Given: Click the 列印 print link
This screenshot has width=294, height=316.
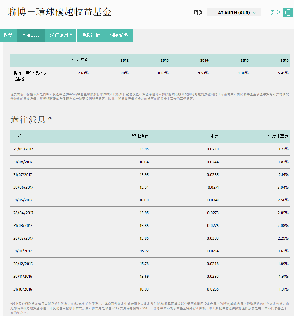Looking at the screenshot, I should click(x=275, y=12).
